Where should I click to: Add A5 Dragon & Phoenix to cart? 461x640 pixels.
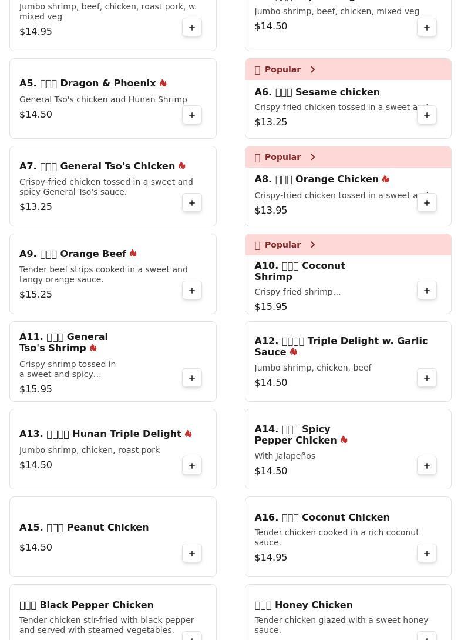pos(192,115)
